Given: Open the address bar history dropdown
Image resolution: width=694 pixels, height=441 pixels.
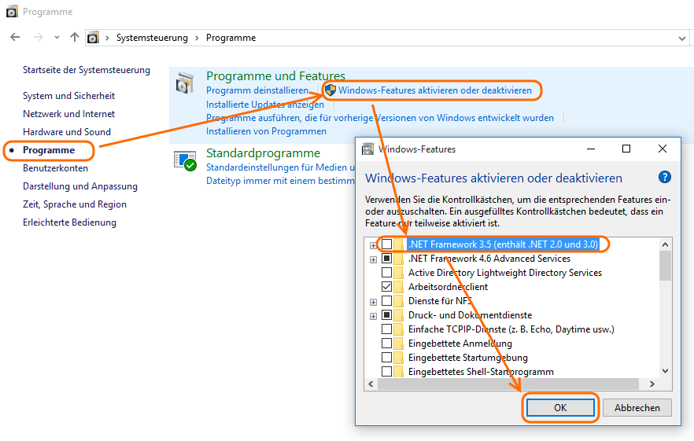Looking at the screenshot, I should point(681,38).
